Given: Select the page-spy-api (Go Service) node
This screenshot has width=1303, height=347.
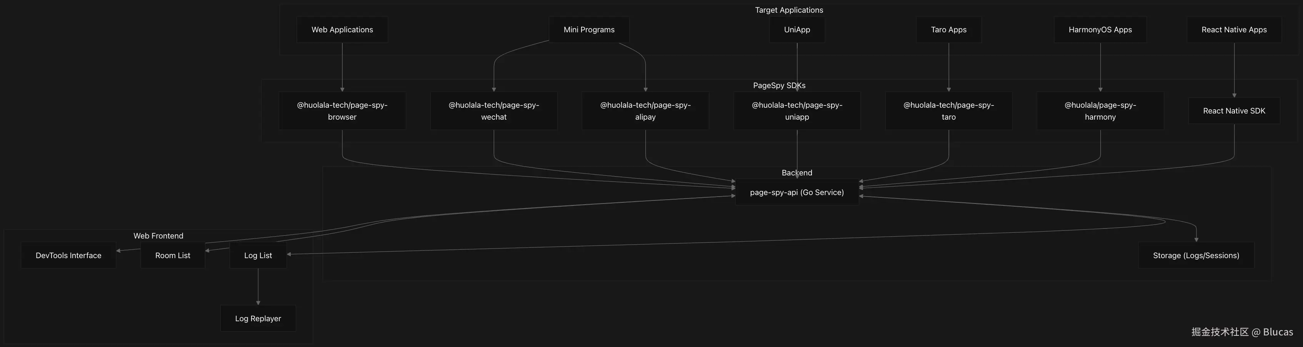Looking at the screenshot, I should [x=796, y=192].
